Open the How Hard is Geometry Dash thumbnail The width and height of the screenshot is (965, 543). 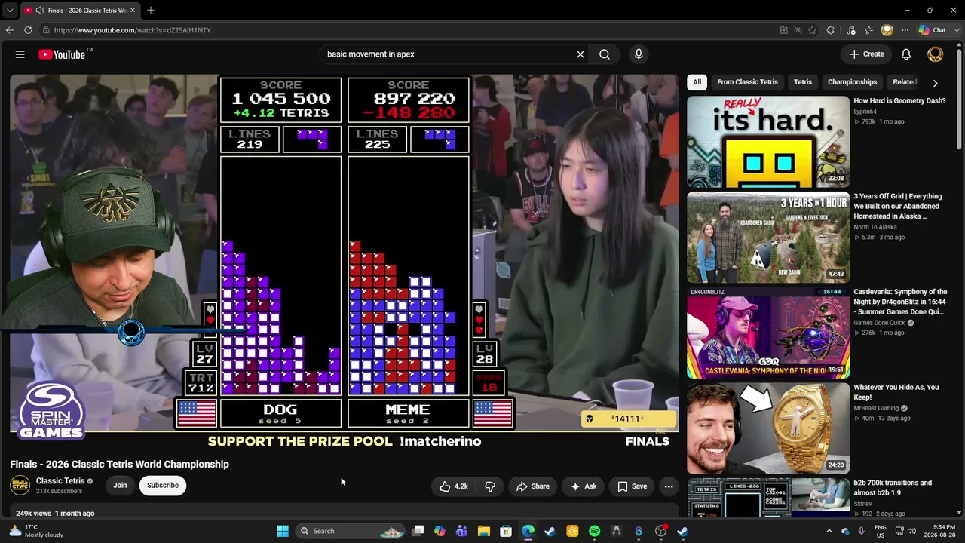[768, 142]
